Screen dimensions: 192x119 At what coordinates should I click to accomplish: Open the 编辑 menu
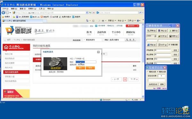pos(14,9)
